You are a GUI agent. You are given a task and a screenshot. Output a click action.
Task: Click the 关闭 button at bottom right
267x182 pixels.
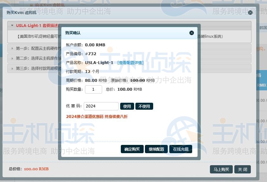[243, 169]
